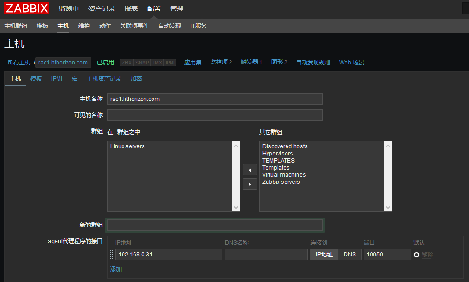This screenshot has height=282, width=469.
Task: Click the ZABBIX logo
Action: tap(27, 9)
